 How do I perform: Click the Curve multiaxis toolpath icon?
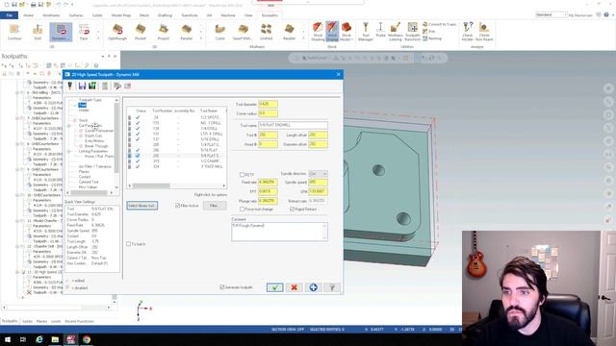click(x=220, y=32)
